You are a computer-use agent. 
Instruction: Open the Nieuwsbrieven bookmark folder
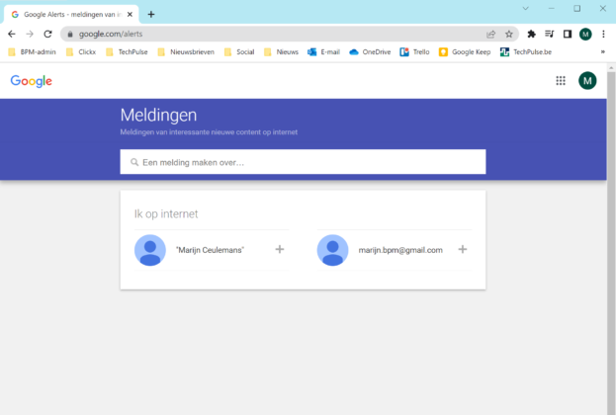pyautogui.click(x=186, y=51)
